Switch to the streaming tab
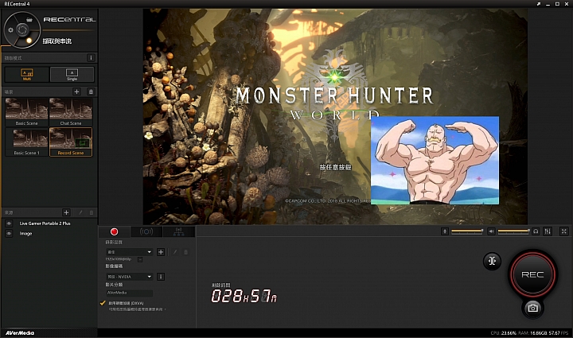Screen dimensions: 573x338 [x=146, y=231]
